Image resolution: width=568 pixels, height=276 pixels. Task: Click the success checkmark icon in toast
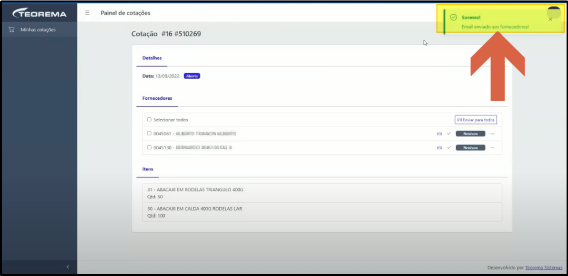click(x=453, y=18)
